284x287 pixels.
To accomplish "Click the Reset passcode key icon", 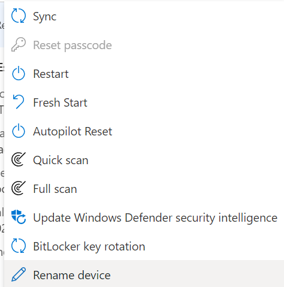I will pos(19,44).
